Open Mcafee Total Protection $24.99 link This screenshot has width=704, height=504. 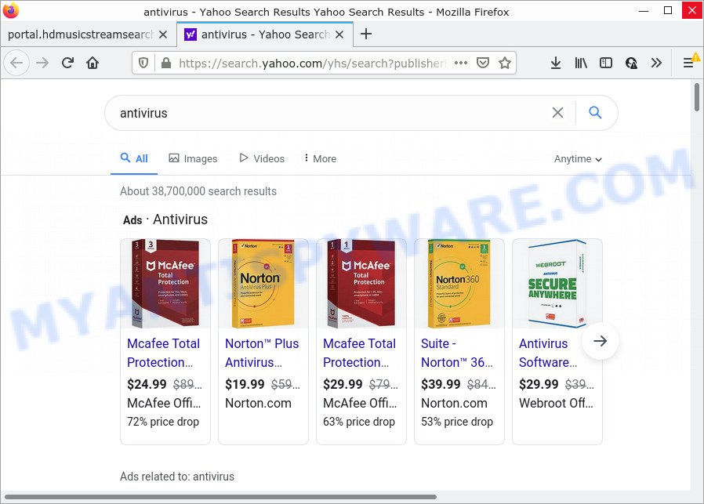pos(163,353)
